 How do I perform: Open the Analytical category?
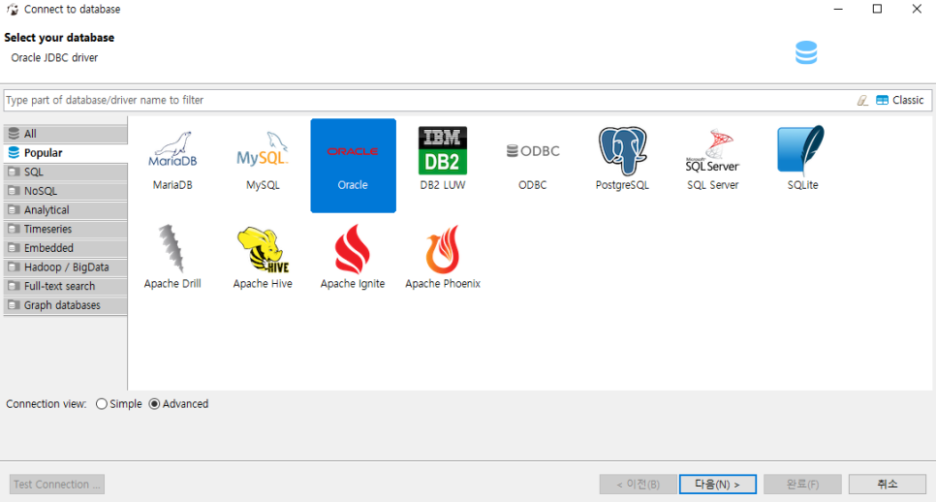pos(66,210)
